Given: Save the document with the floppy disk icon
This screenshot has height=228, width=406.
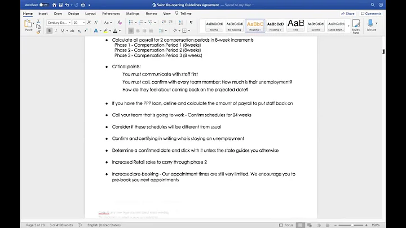Looking at the screenshot, I should (60, 5).
